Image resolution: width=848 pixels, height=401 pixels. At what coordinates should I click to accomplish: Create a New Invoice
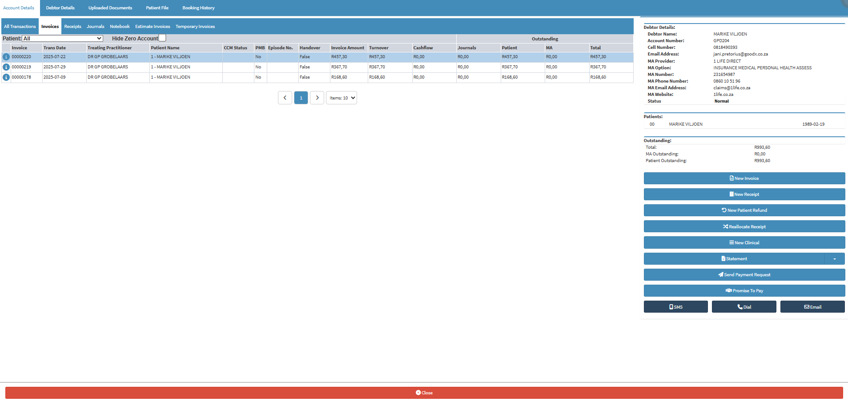click(744, 179)
